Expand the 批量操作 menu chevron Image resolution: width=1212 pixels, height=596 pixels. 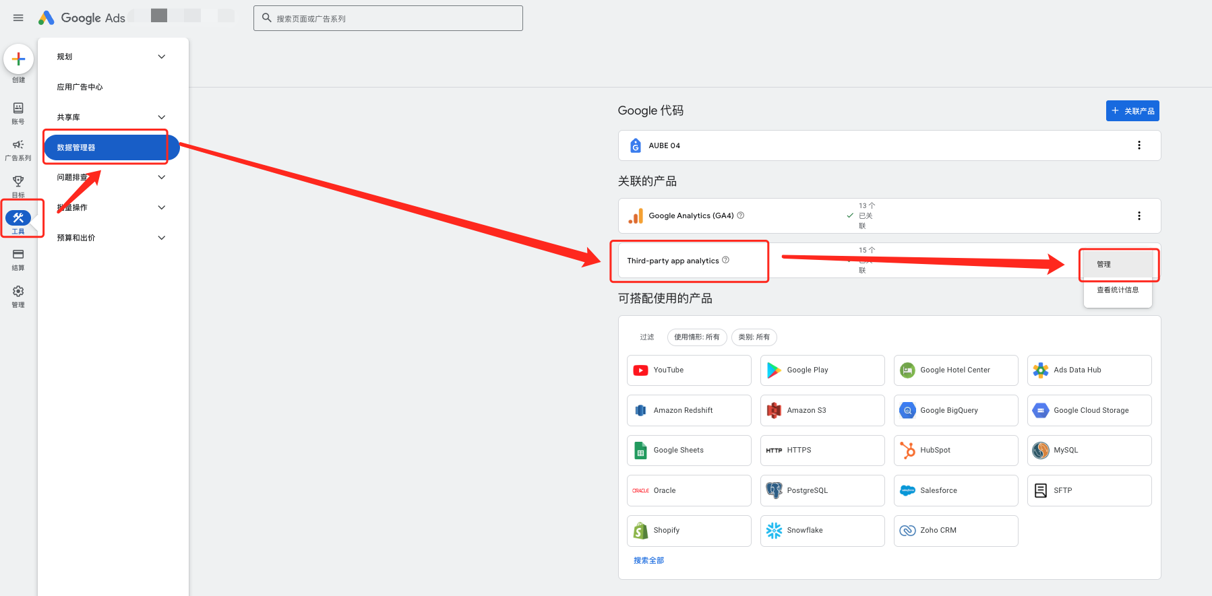point(162,207)
